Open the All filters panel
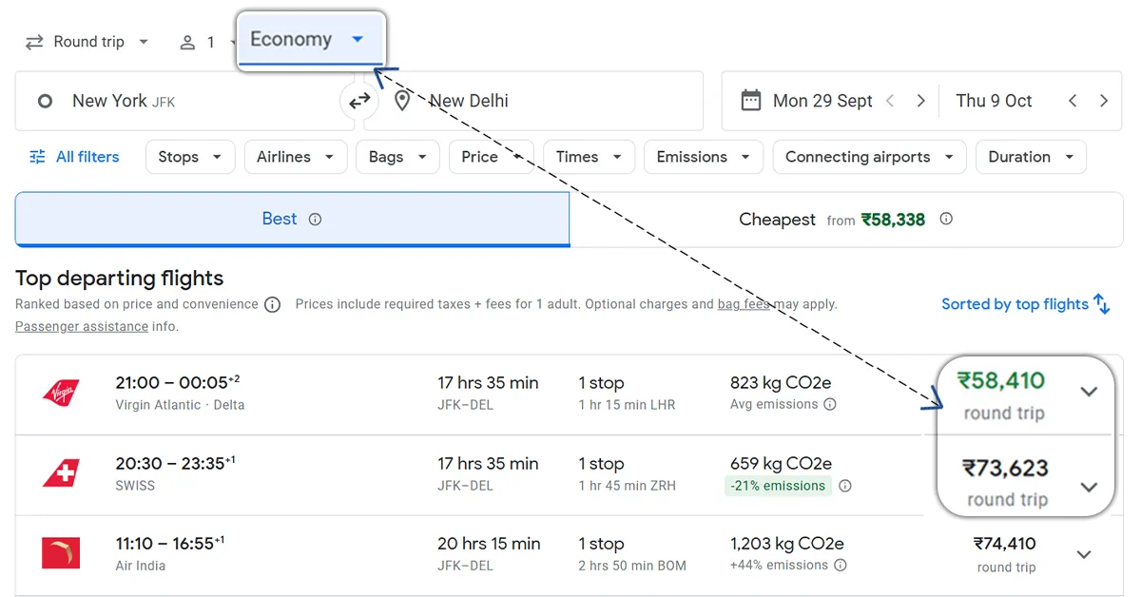 (74, 158)
